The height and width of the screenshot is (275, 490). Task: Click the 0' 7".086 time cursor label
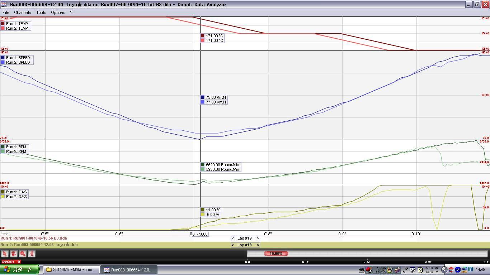pyautogui.click(x=199, y=234)
